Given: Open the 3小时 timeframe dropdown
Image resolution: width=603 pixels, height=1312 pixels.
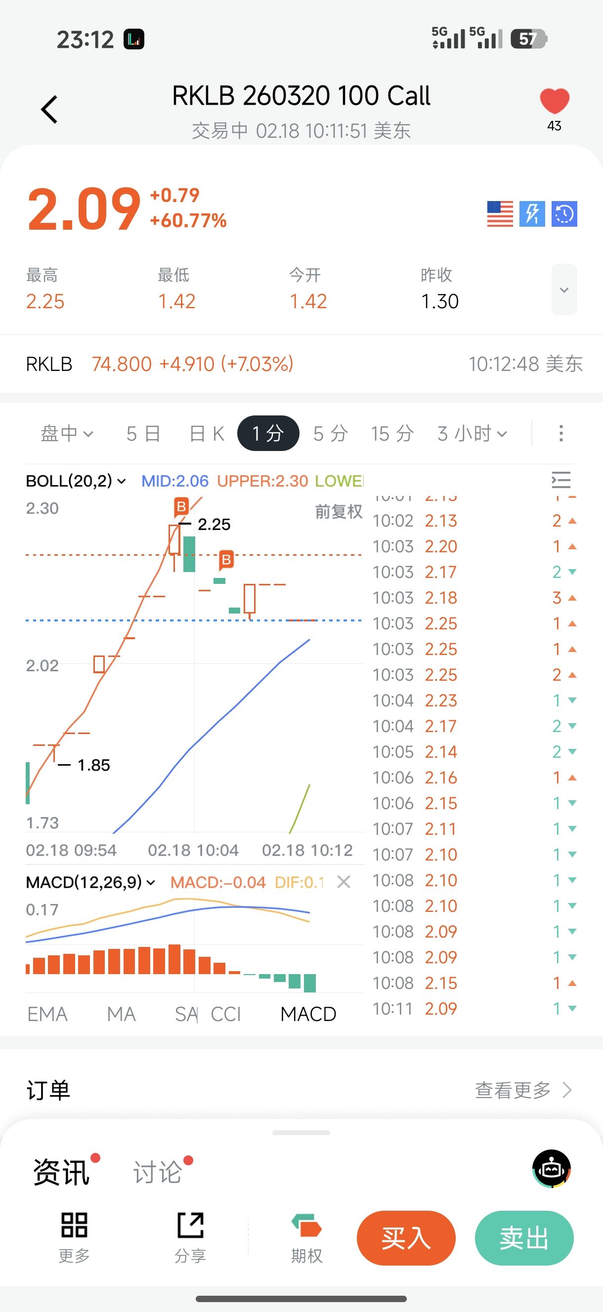Looking at the screenshot, I should pos(472,433).
